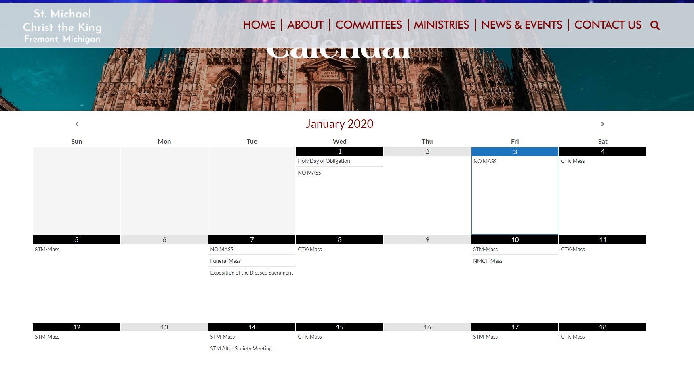
Task: Open the ABOUT menu item
Action: pyautogui.click(x=305, y=25)
